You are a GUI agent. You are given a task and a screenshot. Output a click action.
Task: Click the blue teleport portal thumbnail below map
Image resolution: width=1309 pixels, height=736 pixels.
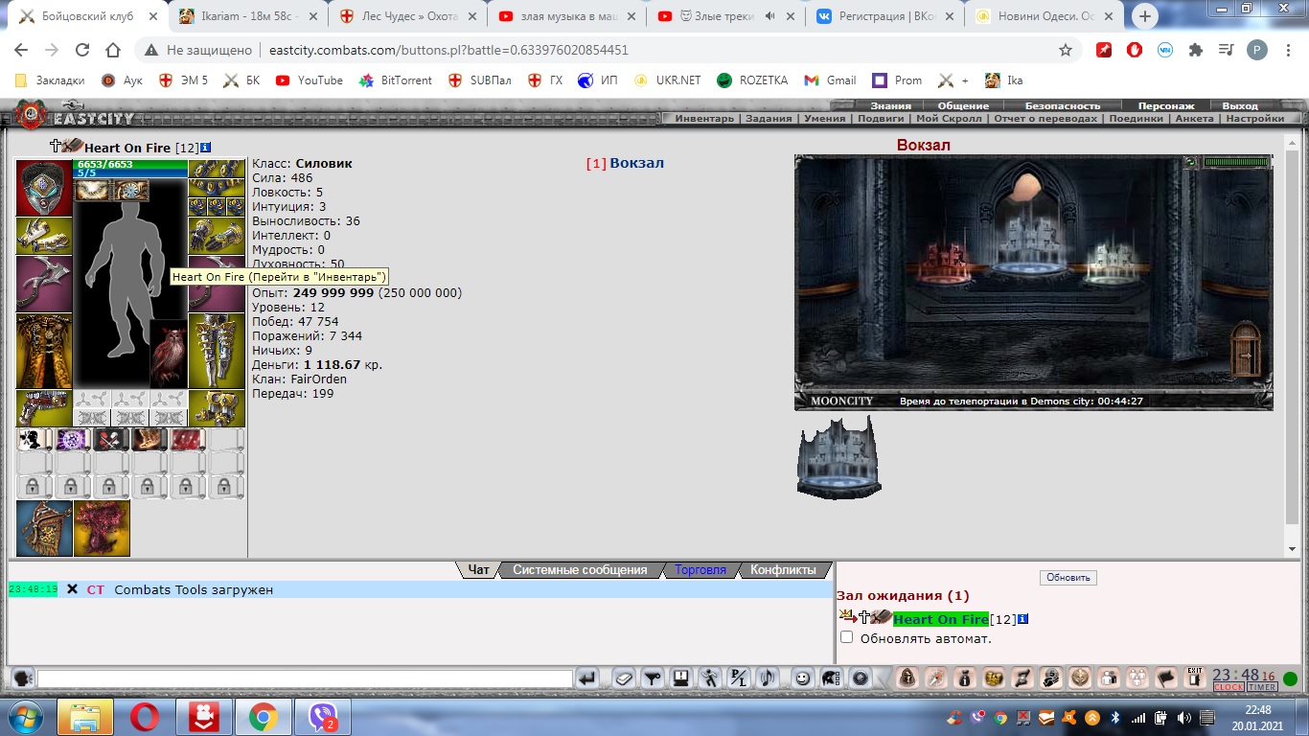pos(839,457)
